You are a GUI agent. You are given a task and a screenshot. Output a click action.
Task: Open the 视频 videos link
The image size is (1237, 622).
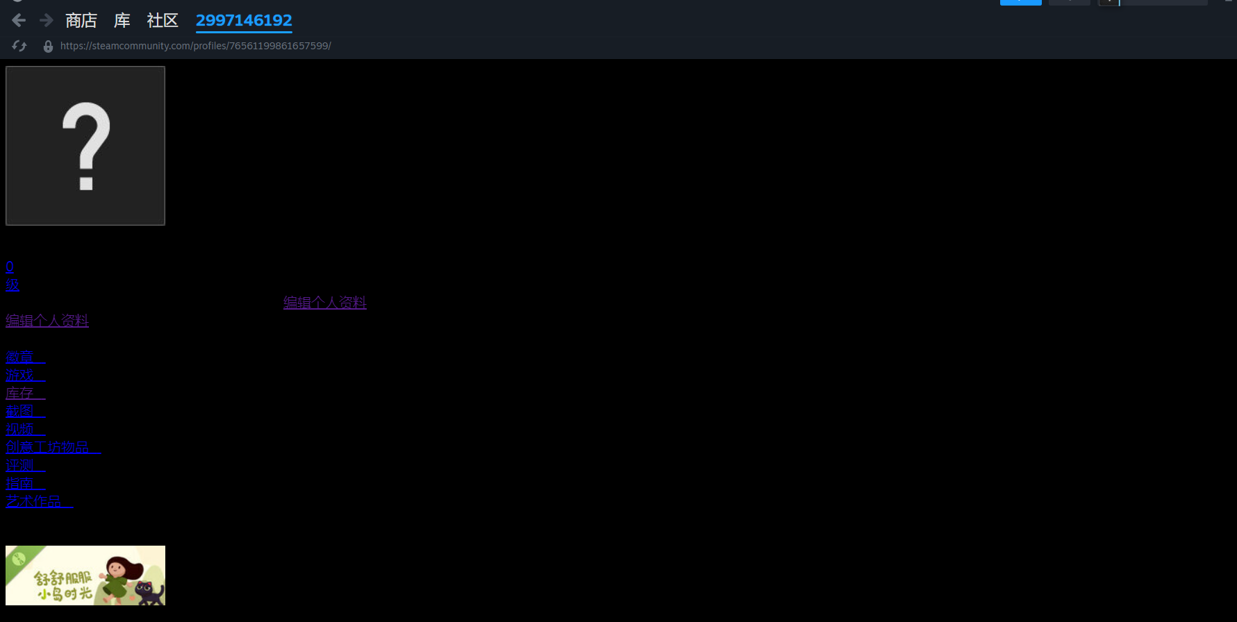26,429
